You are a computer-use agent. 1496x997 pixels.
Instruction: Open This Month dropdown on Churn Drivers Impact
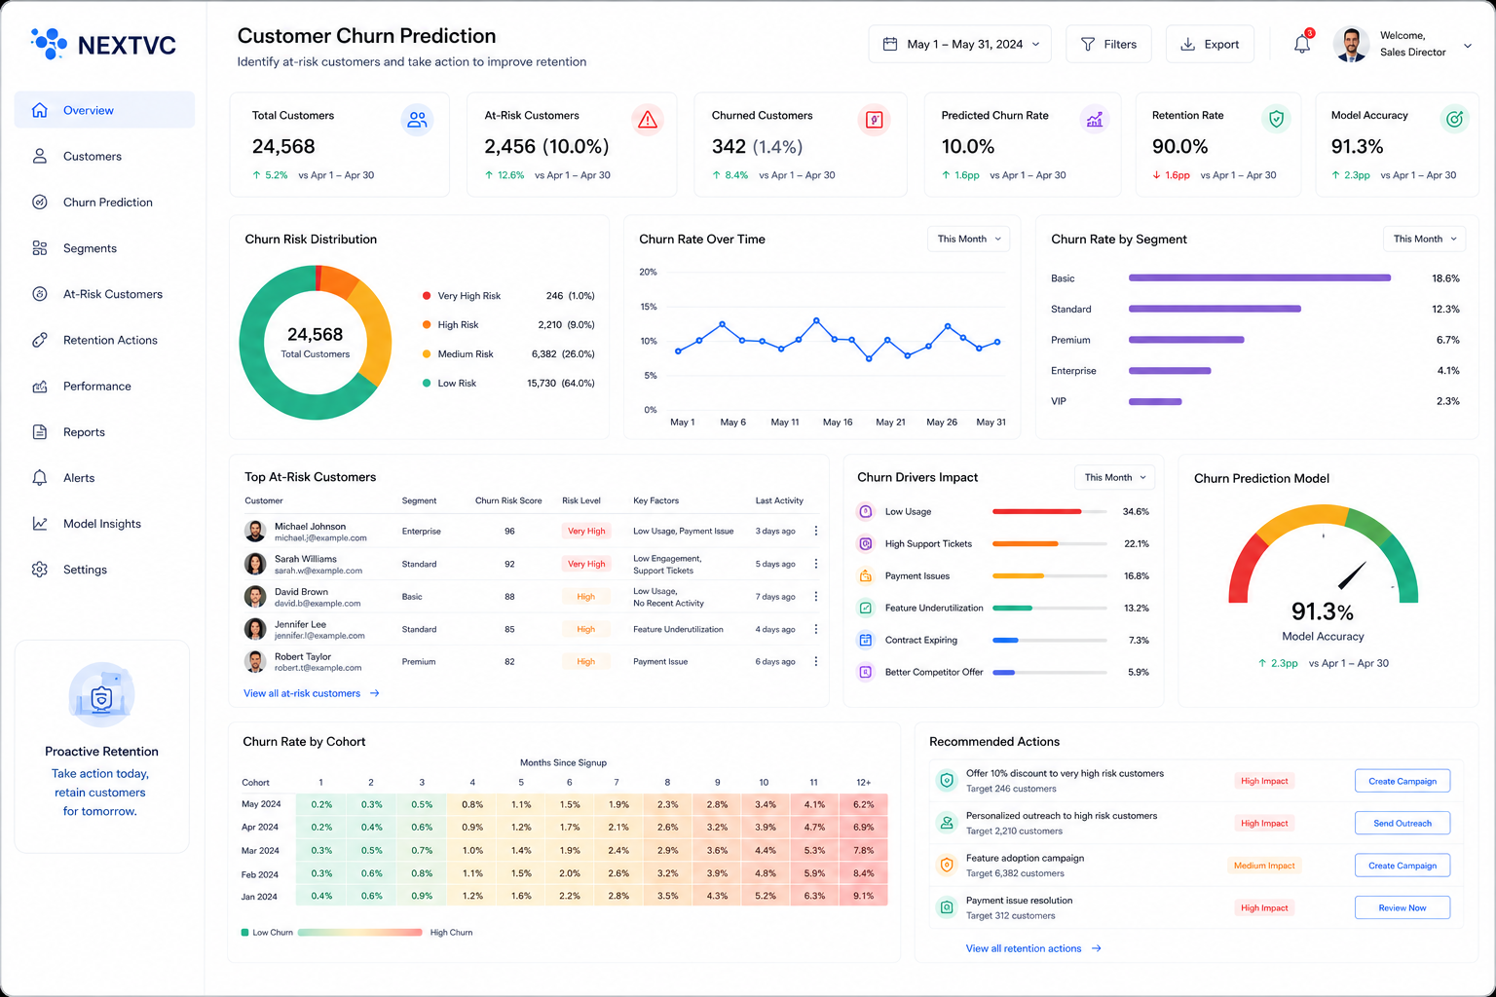(1114, 477)
